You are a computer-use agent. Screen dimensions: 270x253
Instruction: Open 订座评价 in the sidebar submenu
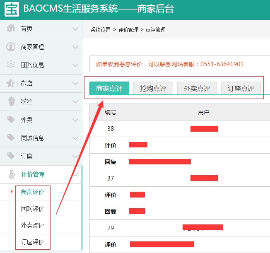[x=33, y=242]
